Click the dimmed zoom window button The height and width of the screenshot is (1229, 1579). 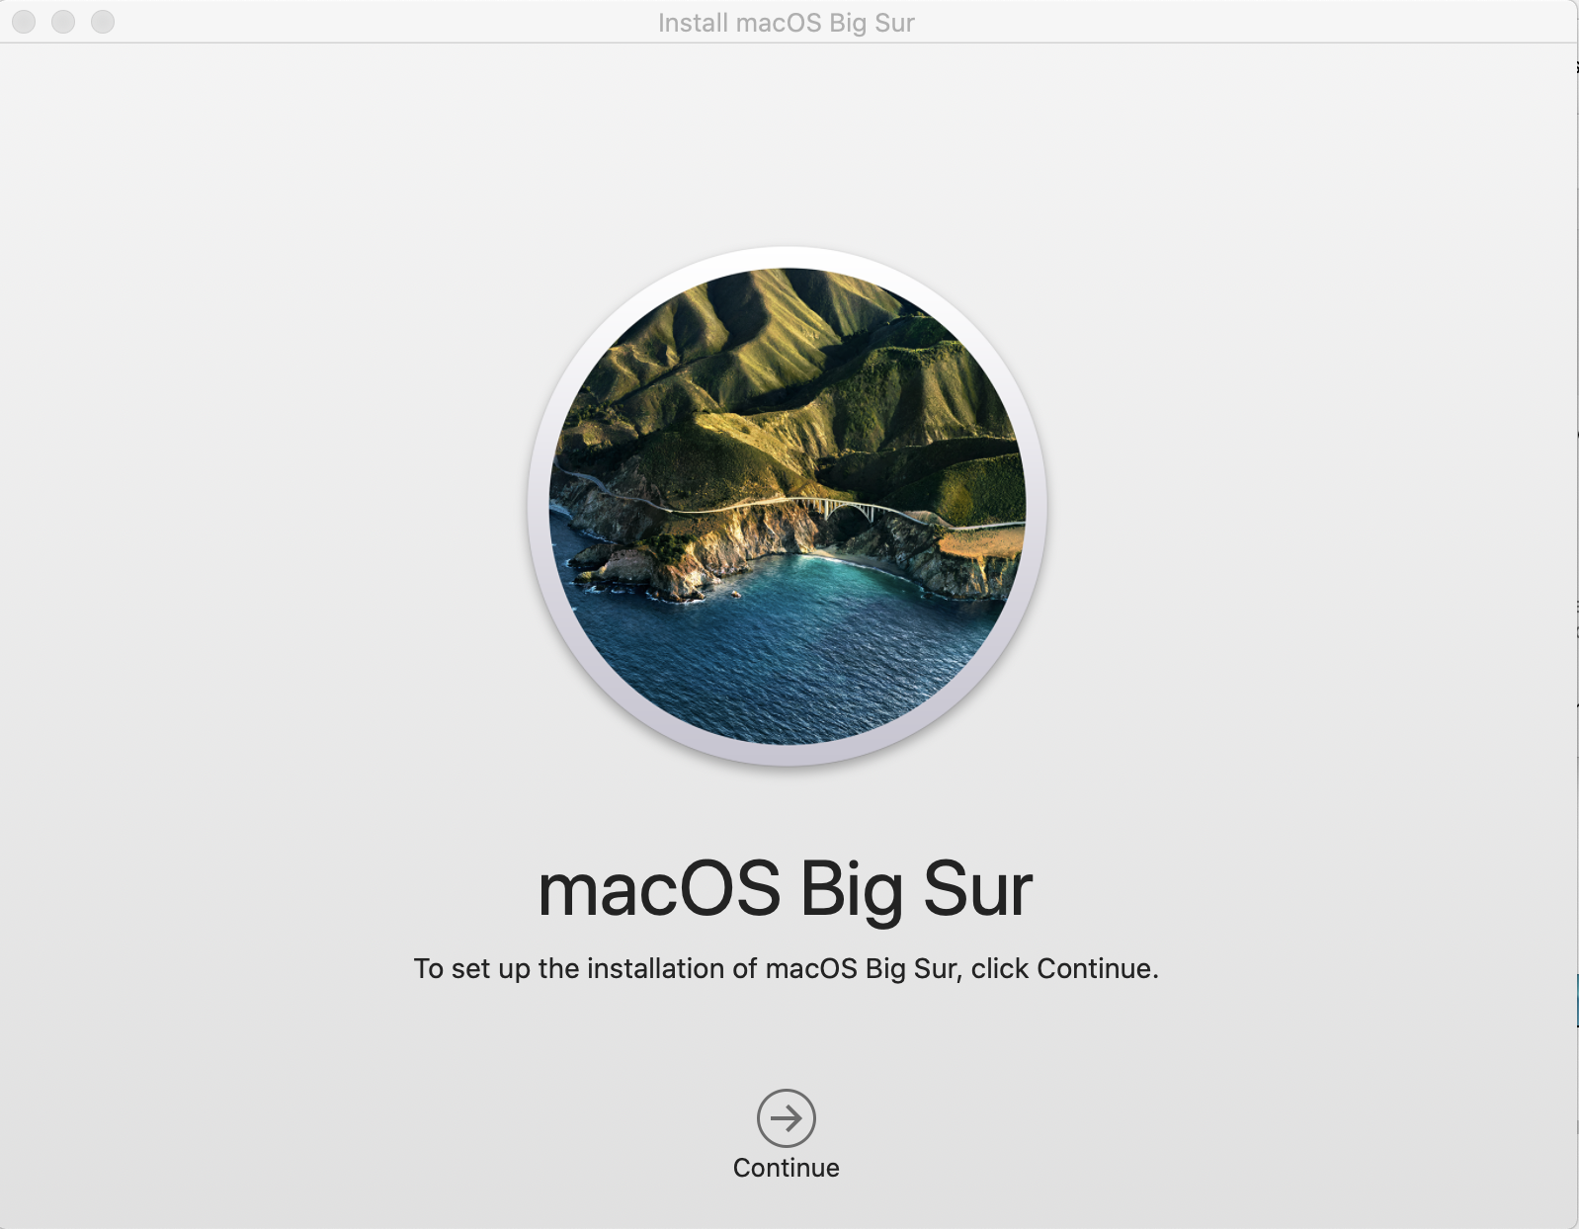click(103, 21)
